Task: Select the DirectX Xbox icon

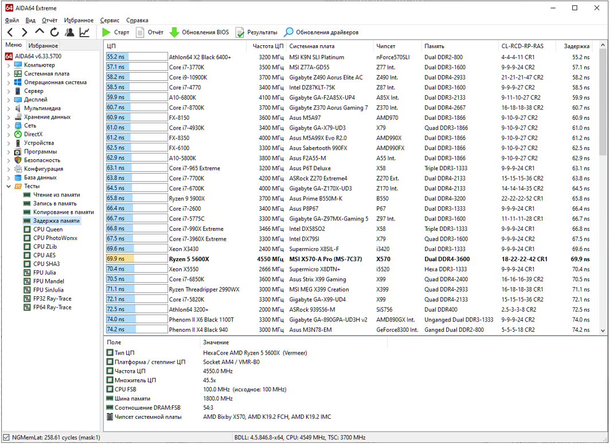Action: (x=18, y=134)
